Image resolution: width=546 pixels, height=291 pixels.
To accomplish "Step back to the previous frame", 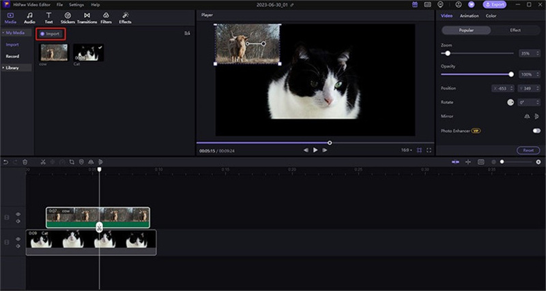I will [x=306, y=150].
